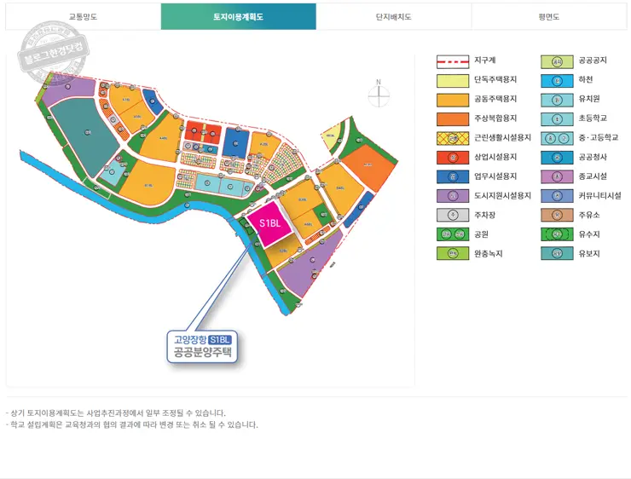Screen dimensions: 631x479
Task: Click the 업무시설용지 legend label text
Action: (495, 176)
